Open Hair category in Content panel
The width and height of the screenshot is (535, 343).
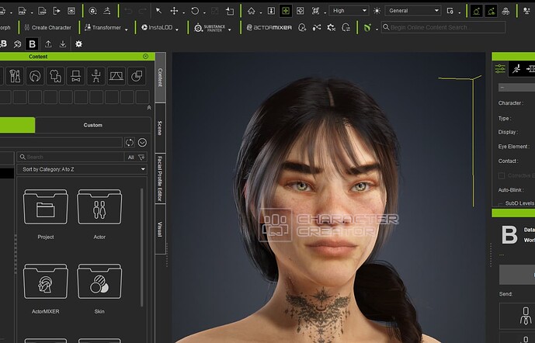click(x=35, y=76)
